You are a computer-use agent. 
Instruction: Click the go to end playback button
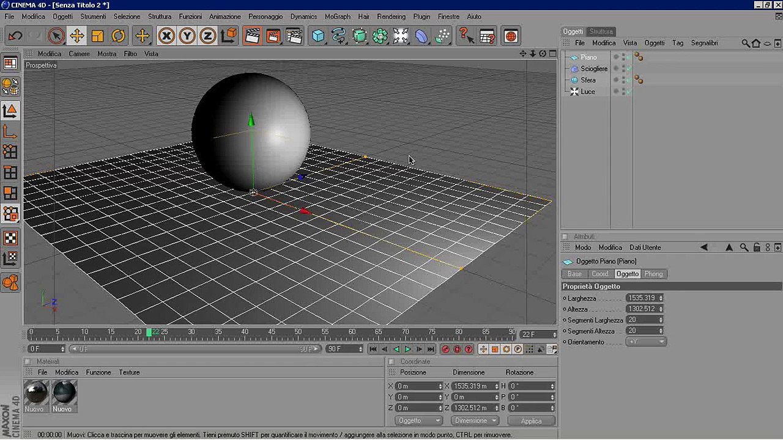(x=431, y=349)
